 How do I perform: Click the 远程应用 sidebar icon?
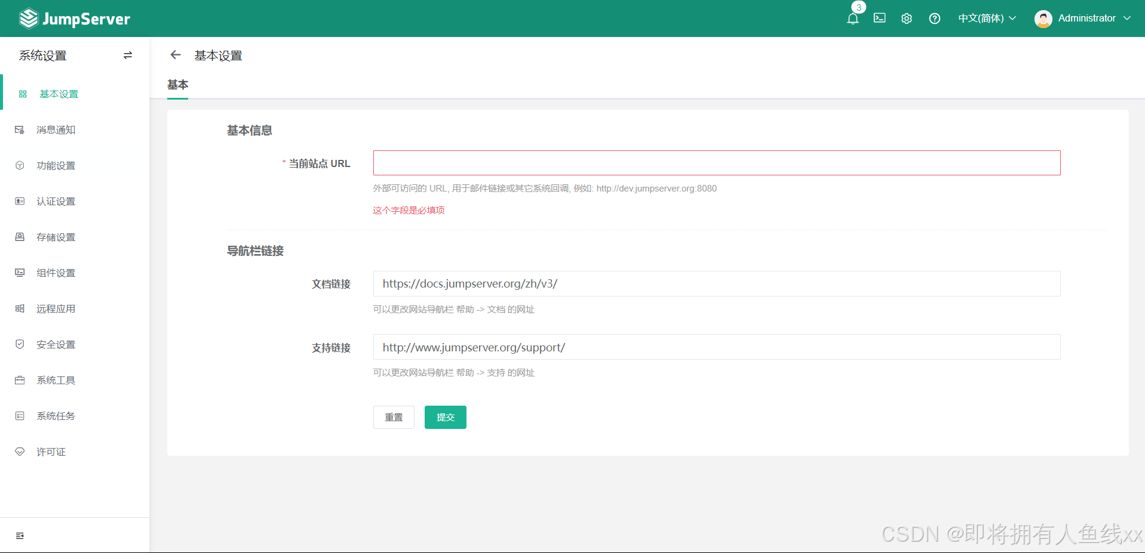click(20, 308)
